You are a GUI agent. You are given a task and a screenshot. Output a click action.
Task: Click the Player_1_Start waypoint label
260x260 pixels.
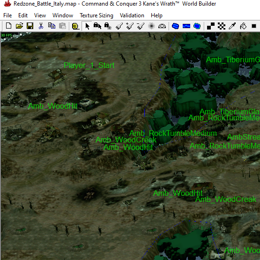coord(89,66)
